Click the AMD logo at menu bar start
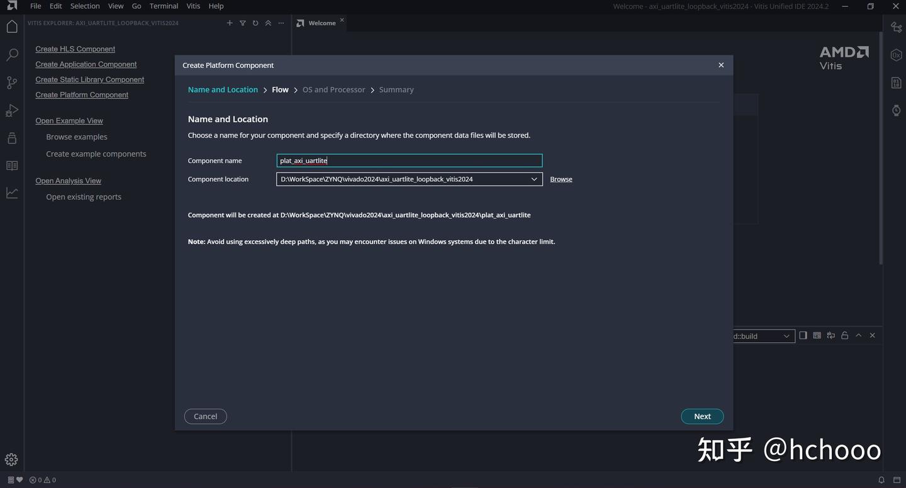 pos(12,6)
